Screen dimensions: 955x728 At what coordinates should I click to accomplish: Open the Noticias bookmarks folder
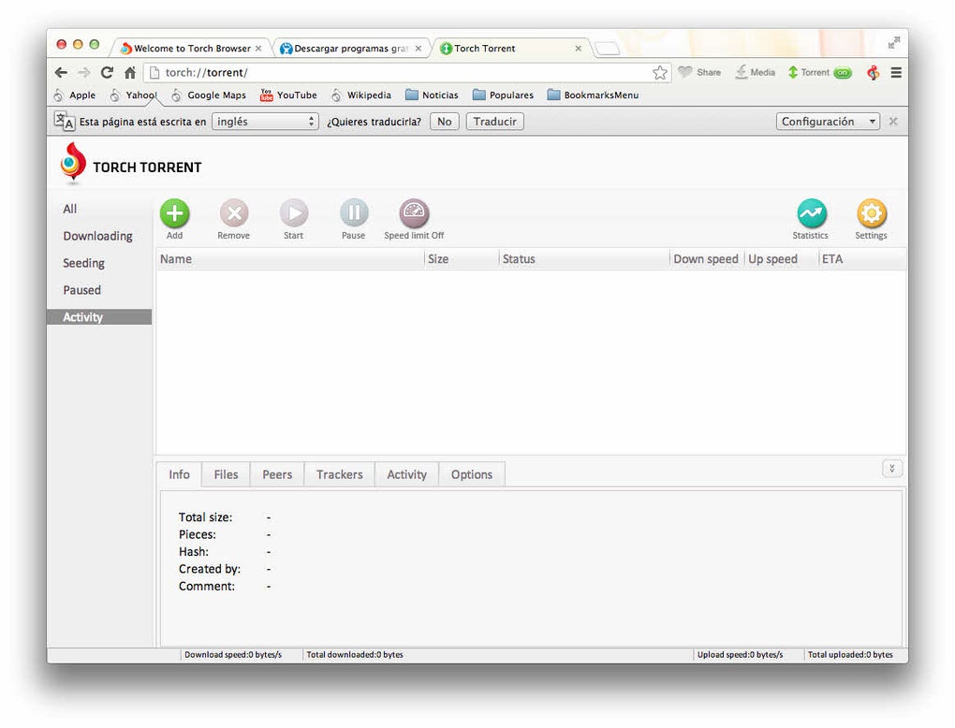tap(432, 95)
